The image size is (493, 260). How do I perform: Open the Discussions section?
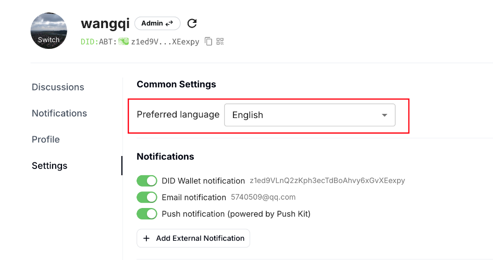[58, 87]
